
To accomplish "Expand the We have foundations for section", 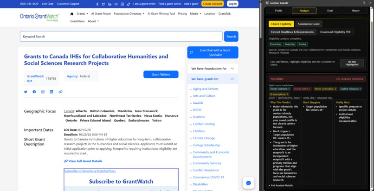I will (x=213, y=69).
